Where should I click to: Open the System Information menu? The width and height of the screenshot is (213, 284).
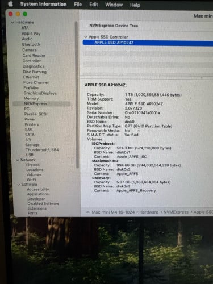pyautogui.click(x=43, y=4)
